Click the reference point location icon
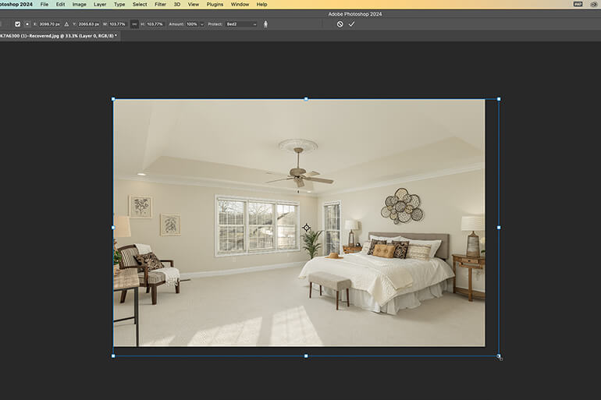601x400 pixels. pyautogui.click(x=27, y=24)
